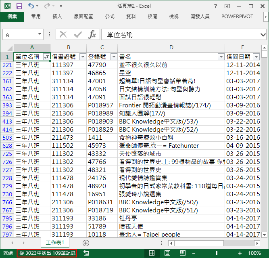Image resolution: width=269 pixels, height=258 pixels.
Task: Click cell with 暗夜天使
Action: tap(171, 227)
